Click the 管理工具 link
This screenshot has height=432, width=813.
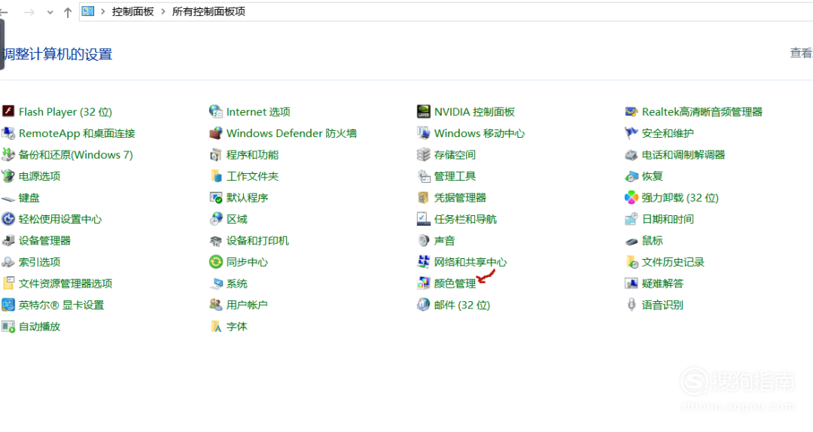coord(455,176)
